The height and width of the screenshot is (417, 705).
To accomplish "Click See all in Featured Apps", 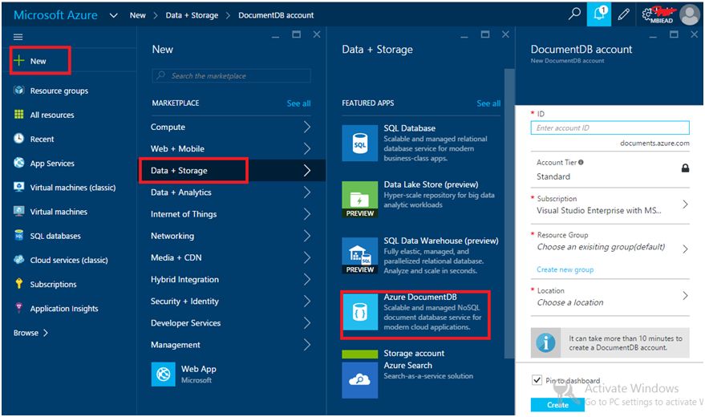I will click(x=488, y=103).
